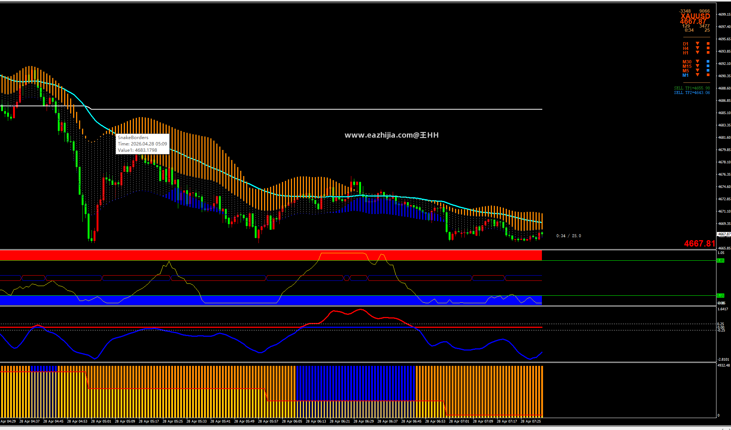
Task: Click the green 0.85 level tag
Action: [721, 261]
